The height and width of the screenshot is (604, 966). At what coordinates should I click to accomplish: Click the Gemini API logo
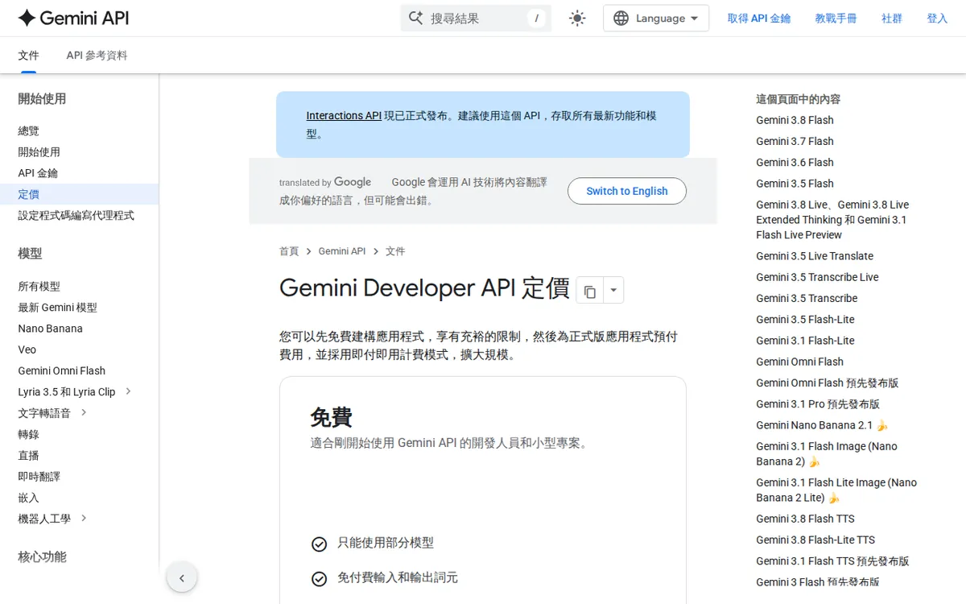(73, 18)
